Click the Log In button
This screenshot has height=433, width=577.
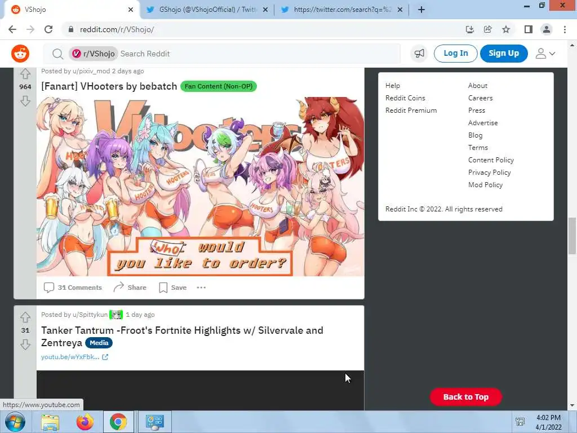click(x=455, y=54)
